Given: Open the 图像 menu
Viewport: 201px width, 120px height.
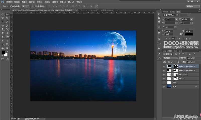Looking at the screenshot, I should [x=24, y=2].
